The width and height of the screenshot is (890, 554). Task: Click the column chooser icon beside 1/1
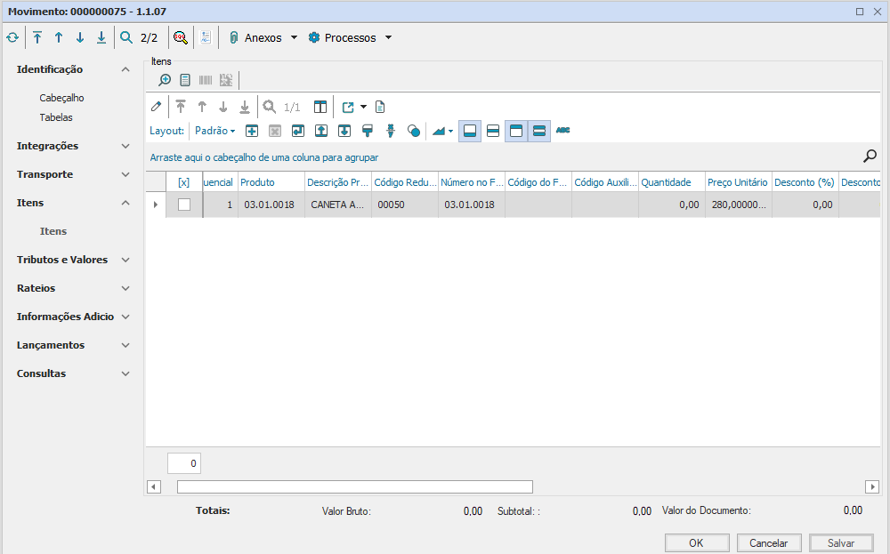click(320, 108)
